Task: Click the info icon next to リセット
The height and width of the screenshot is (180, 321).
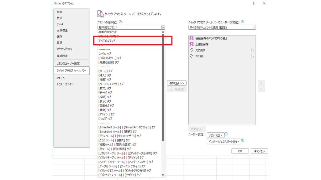Action: coord(226,134)
